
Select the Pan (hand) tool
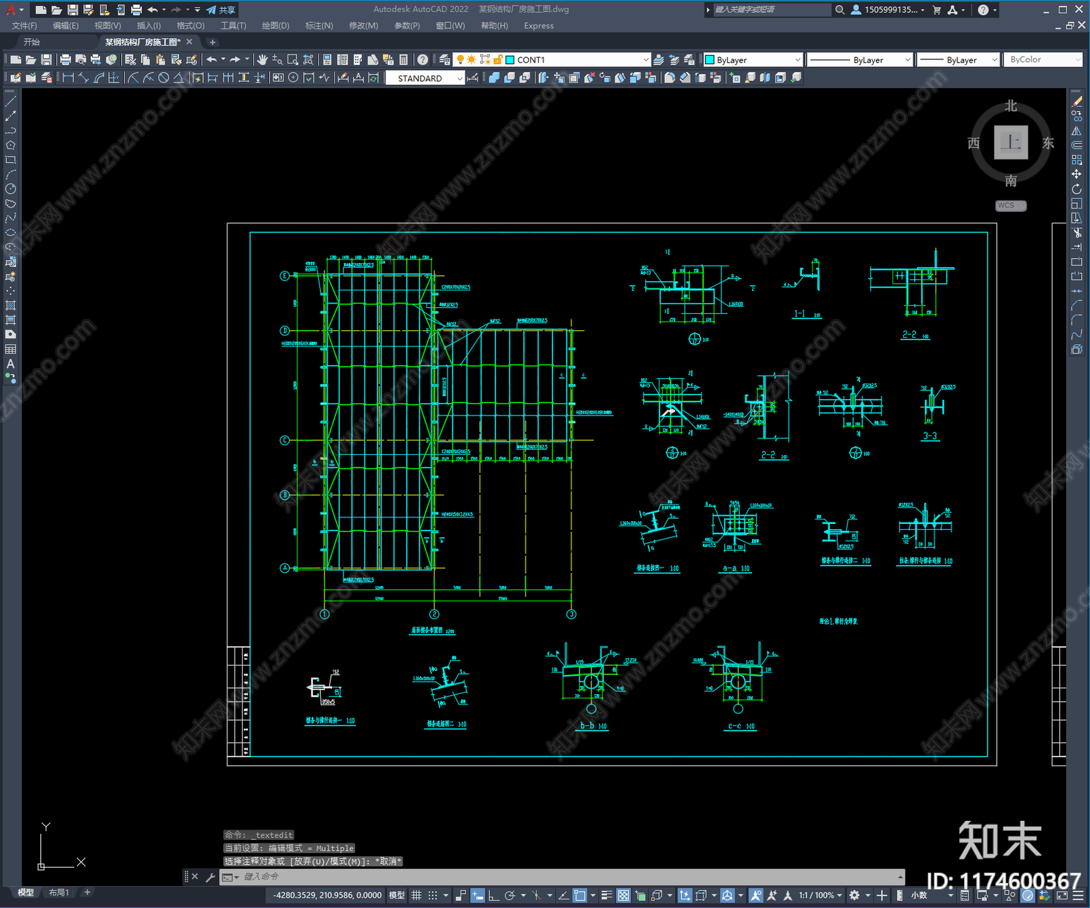tap(262, 60)
